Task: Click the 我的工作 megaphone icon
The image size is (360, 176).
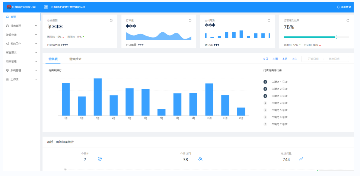Action: point(7,43)
